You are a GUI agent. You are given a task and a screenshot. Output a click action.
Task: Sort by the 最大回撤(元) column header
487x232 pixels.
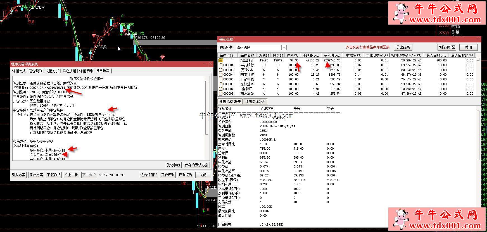pos(436,55)
